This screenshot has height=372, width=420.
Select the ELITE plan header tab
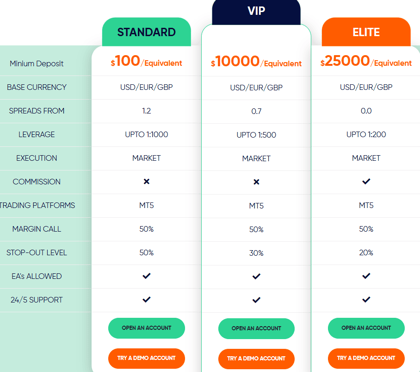(366, 32)
